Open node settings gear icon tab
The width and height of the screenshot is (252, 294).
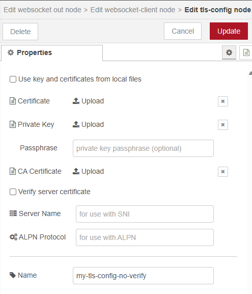229,52
